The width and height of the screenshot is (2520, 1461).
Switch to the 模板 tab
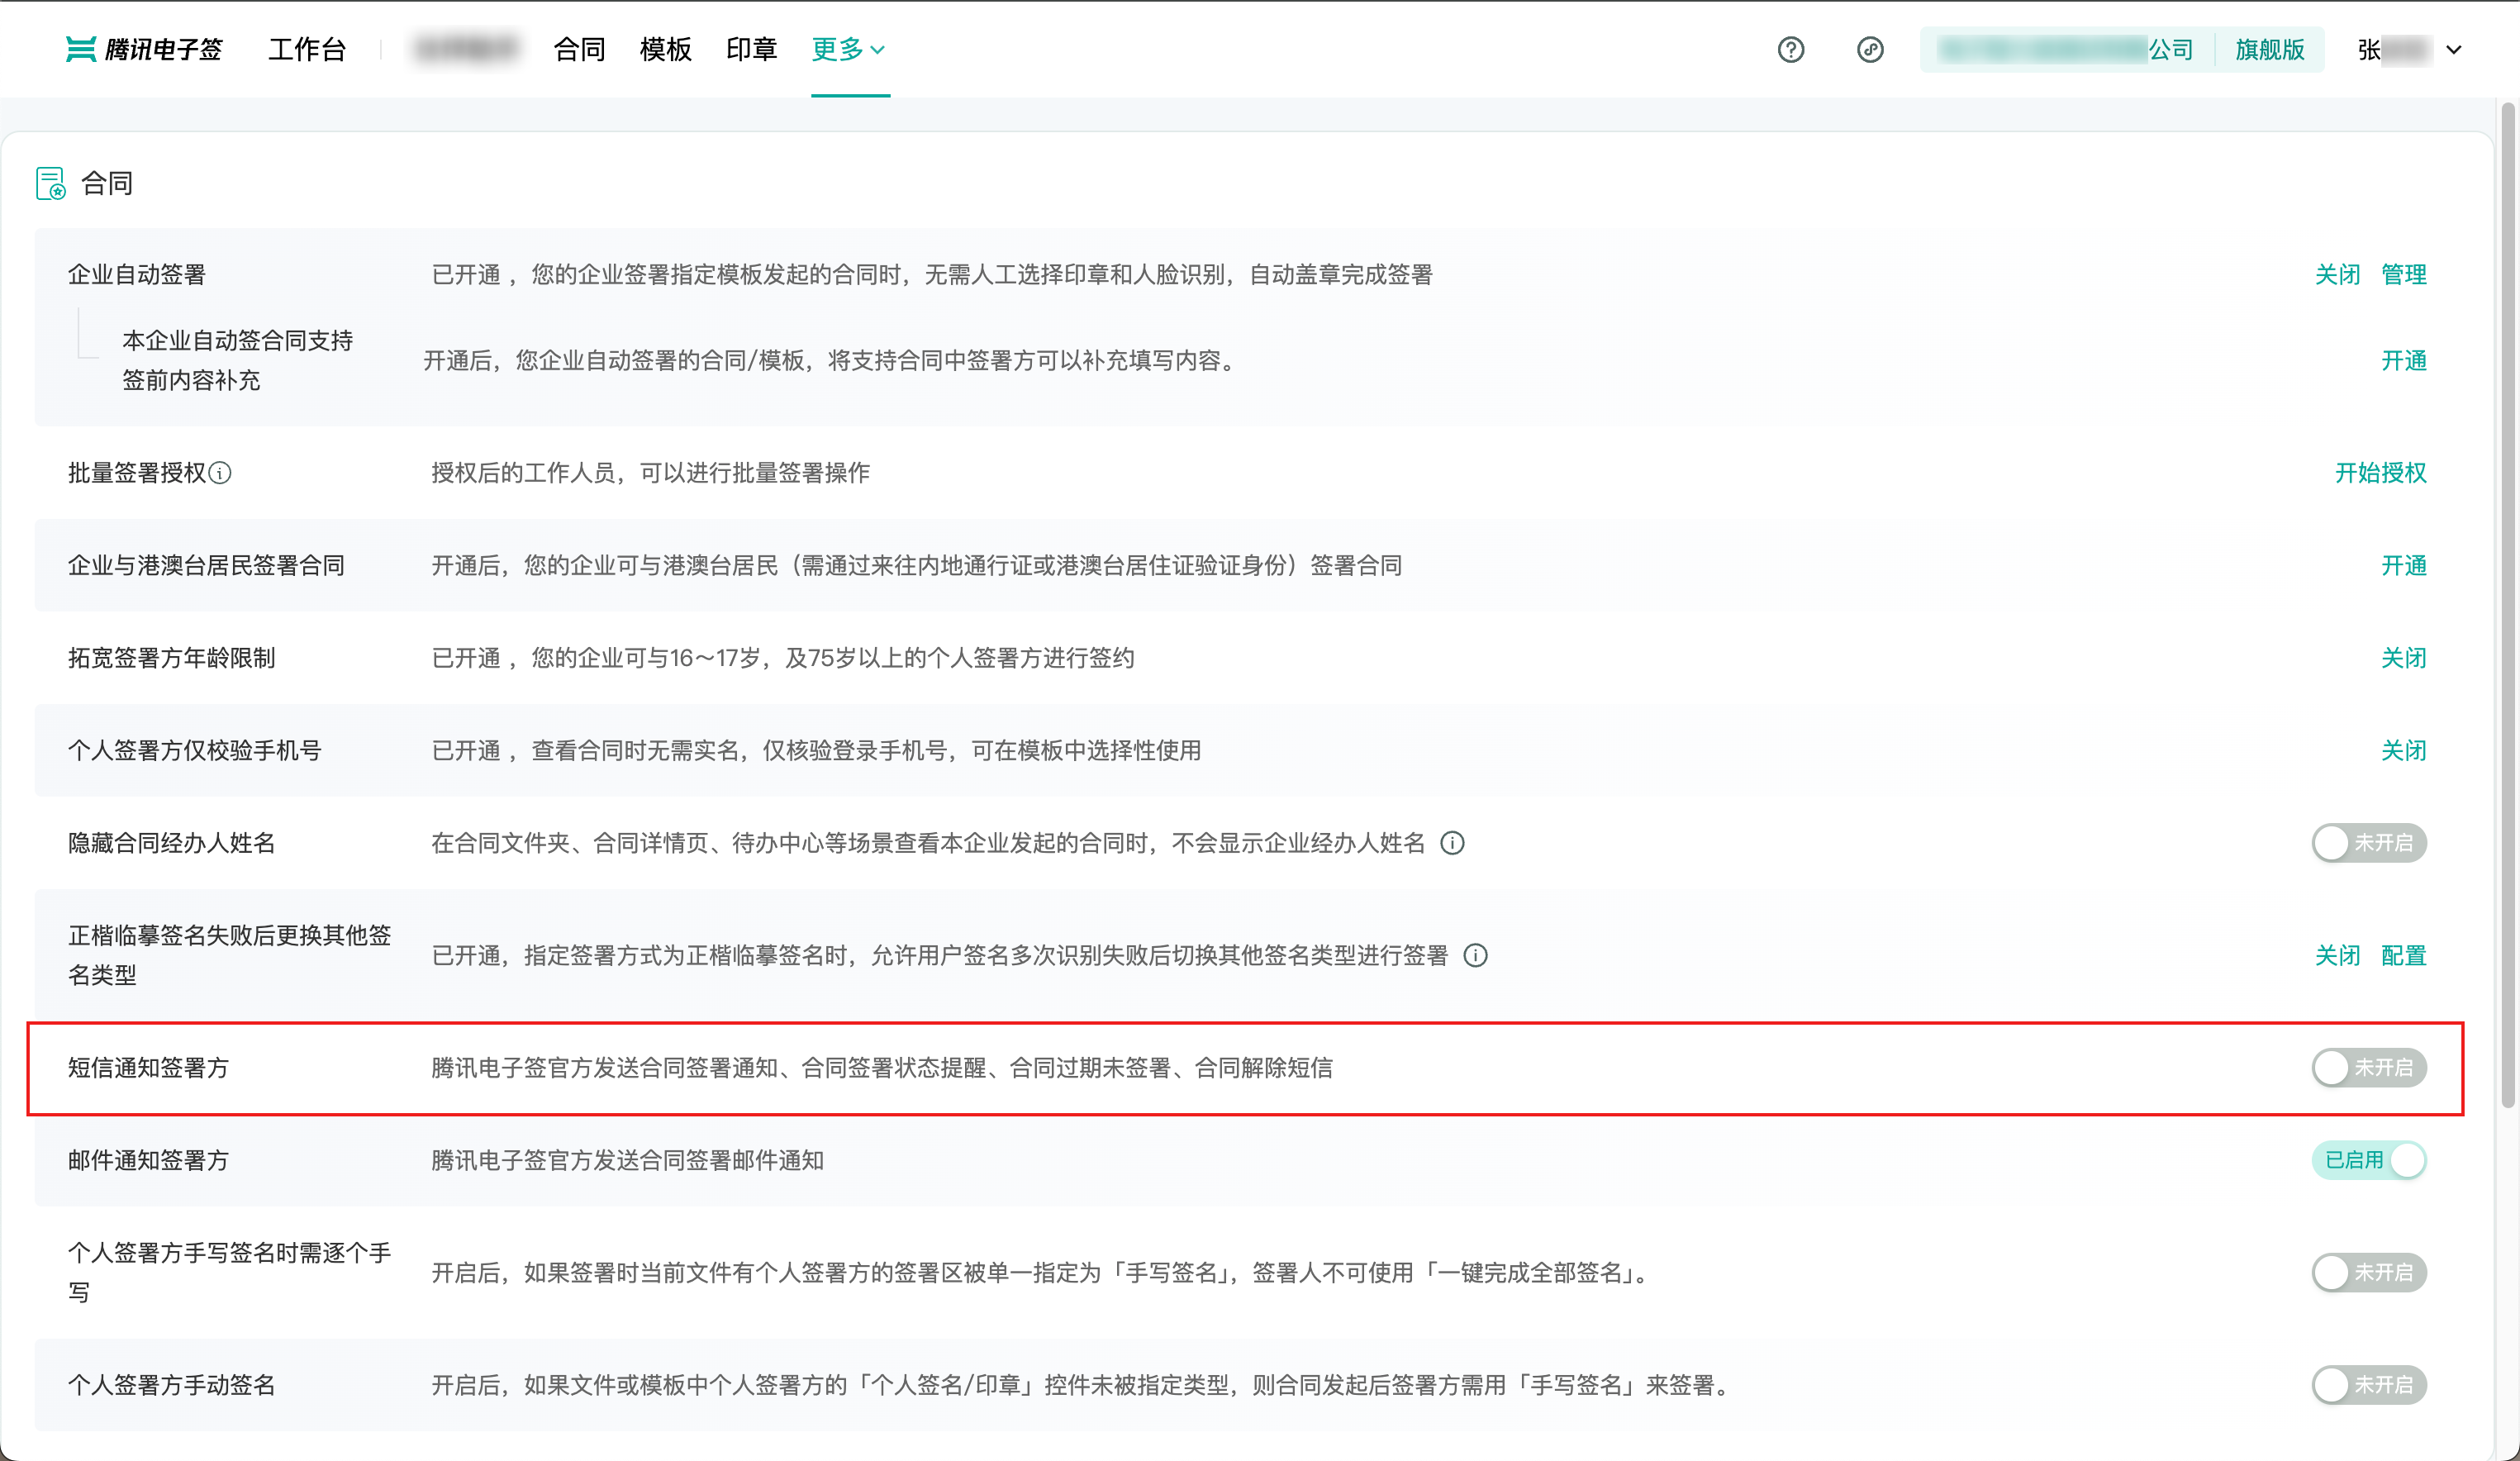(665, 49)
